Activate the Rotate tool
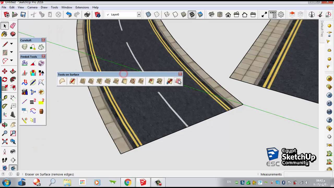 pos(5,80)
